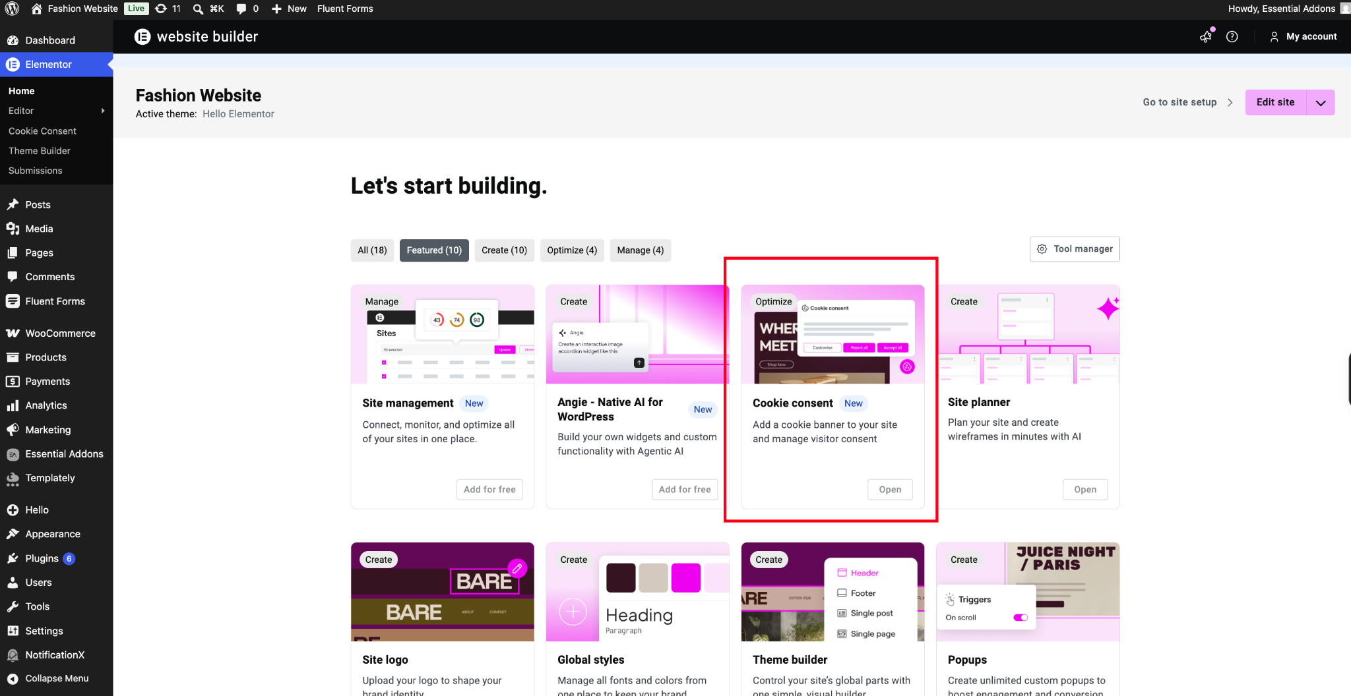Select the Create (10) filter tab
Screen dimensions: 1351x696
click(x=504, y=250)
